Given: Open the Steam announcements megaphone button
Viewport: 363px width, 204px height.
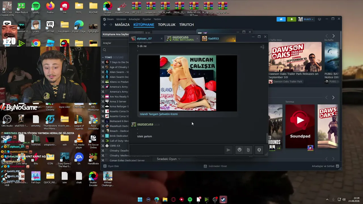Looking at the screenshot, I should click(281, 19).
